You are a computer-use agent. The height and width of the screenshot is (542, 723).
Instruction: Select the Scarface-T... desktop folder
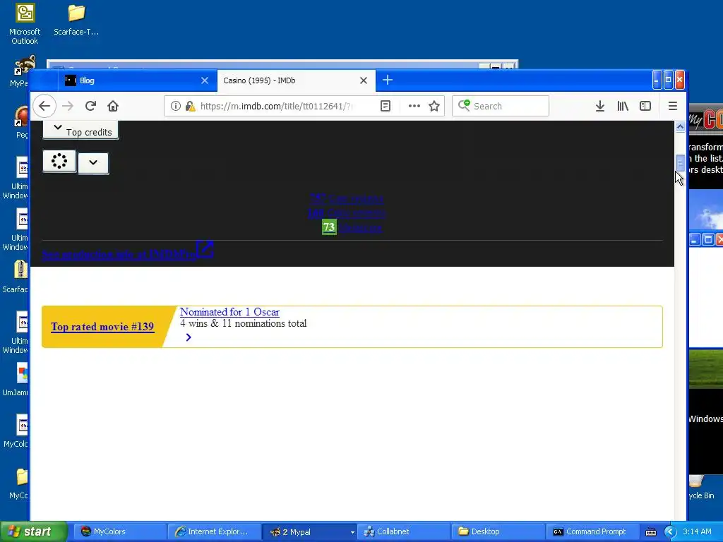[76, 20]
